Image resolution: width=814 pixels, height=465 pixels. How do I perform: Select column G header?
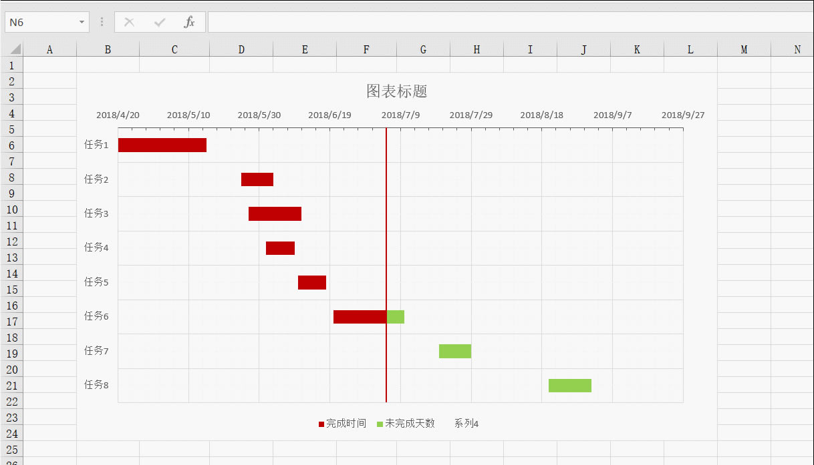point(423,49)
